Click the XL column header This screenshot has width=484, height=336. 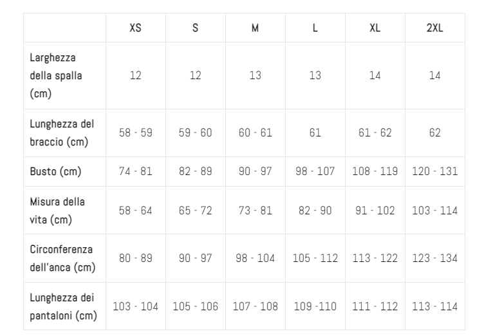tap(375, 28)
